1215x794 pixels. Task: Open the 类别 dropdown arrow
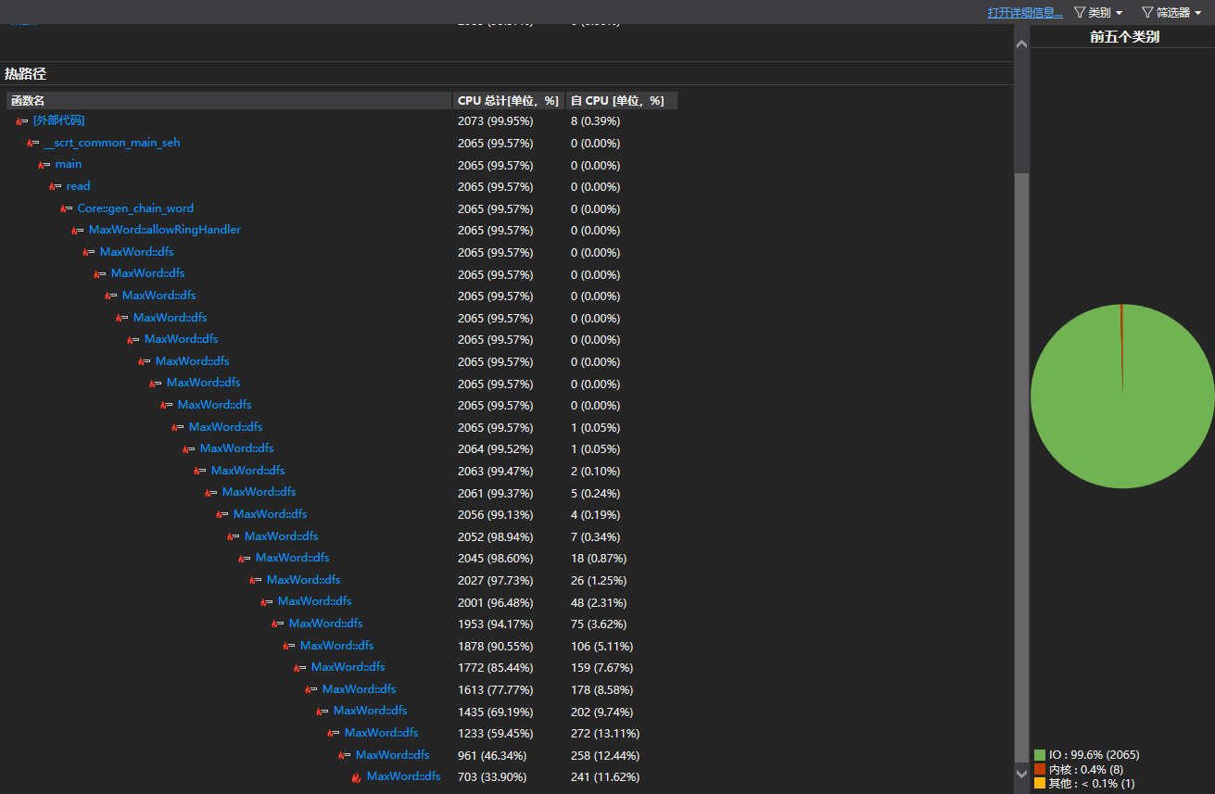(x=1119, y=13)
